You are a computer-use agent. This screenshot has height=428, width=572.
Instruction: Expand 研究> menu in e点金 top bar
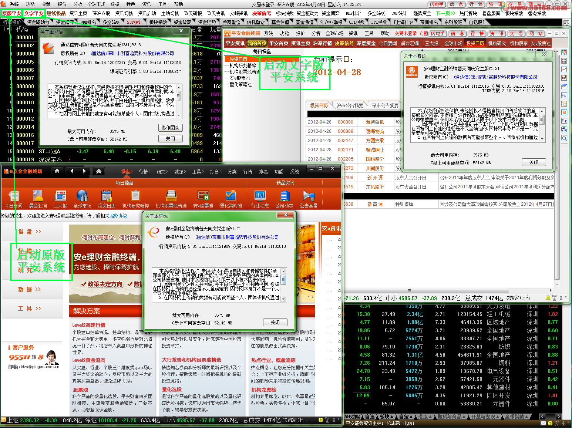click(162, 172)
